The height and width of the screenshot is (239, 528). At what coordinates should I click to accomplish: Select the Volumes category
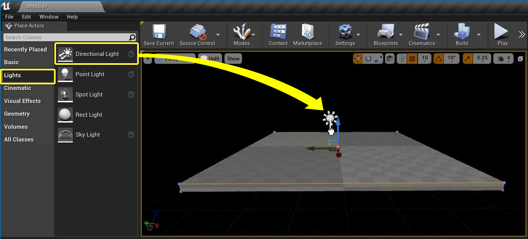(x=16, y=127)
